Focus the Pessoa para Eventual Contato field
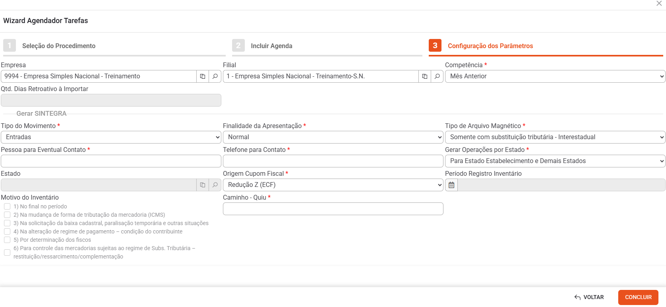Screen dimensions: 666x307 [111, 161]
